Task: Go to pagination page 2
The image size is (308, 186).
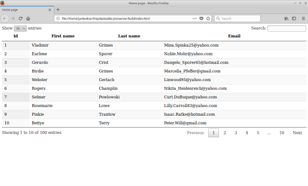Action: 225,133
